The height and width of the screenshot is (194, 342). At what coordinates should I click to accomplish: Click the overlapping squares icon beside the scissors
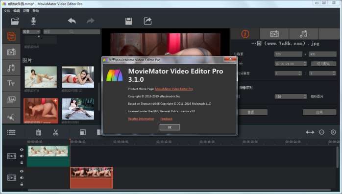(83, 132)
